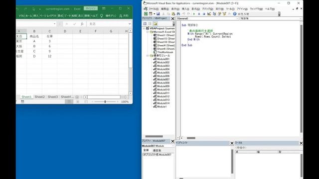Open the 編集 menu in VBA editor

(165, 9)
